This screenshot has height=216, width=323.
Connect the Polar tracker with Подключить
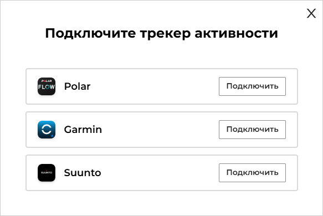[252, 86]
